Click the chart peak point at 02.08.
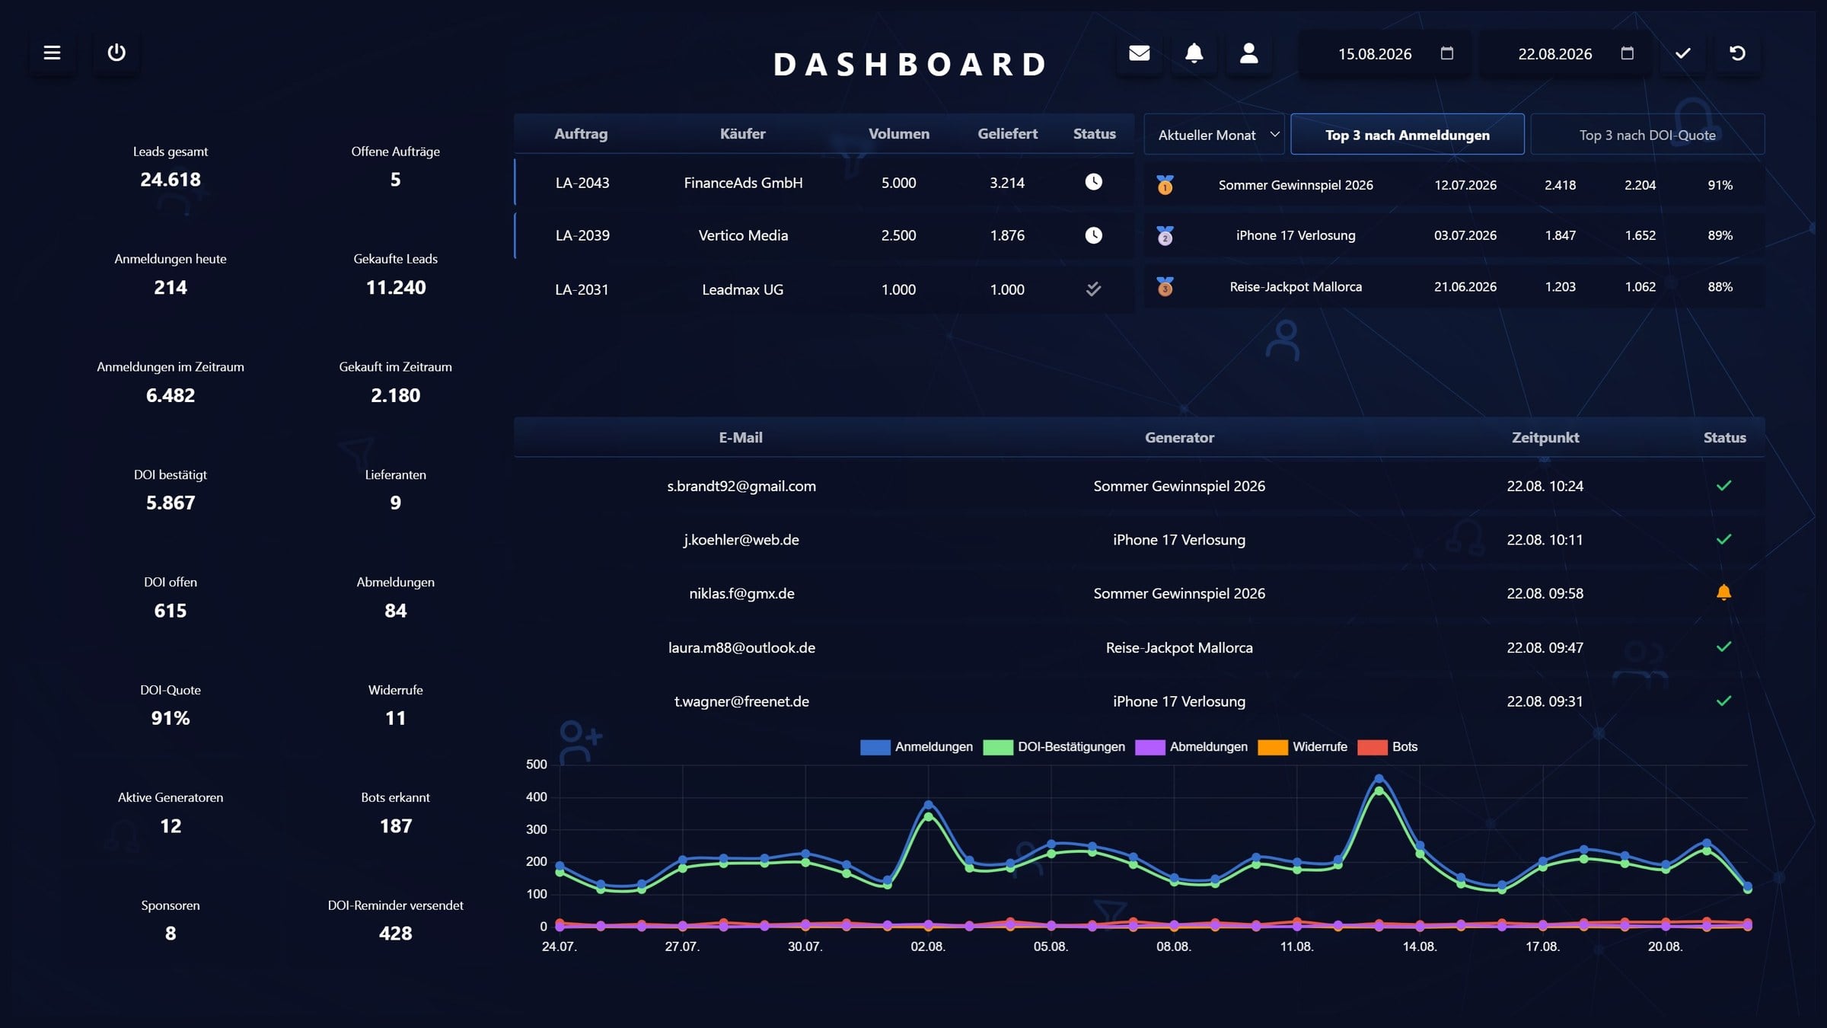 [928, 805]
